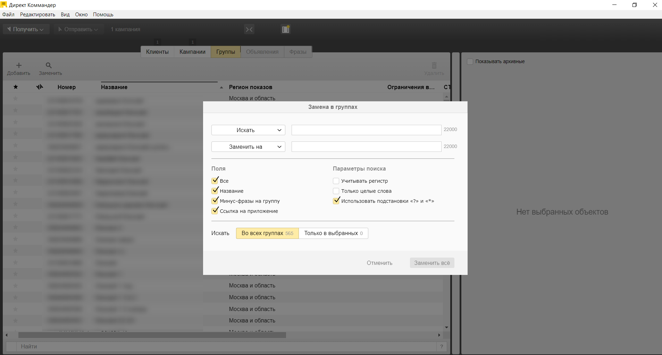The image size is (662, 355).
Task: Click the horizontal scrollbar under the table
Action: click(x=152, y=335)
